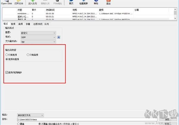Screen dimensions: 179x125
Task: Click the 开始编码 toolbar button
Action: (x=58, y=2)
